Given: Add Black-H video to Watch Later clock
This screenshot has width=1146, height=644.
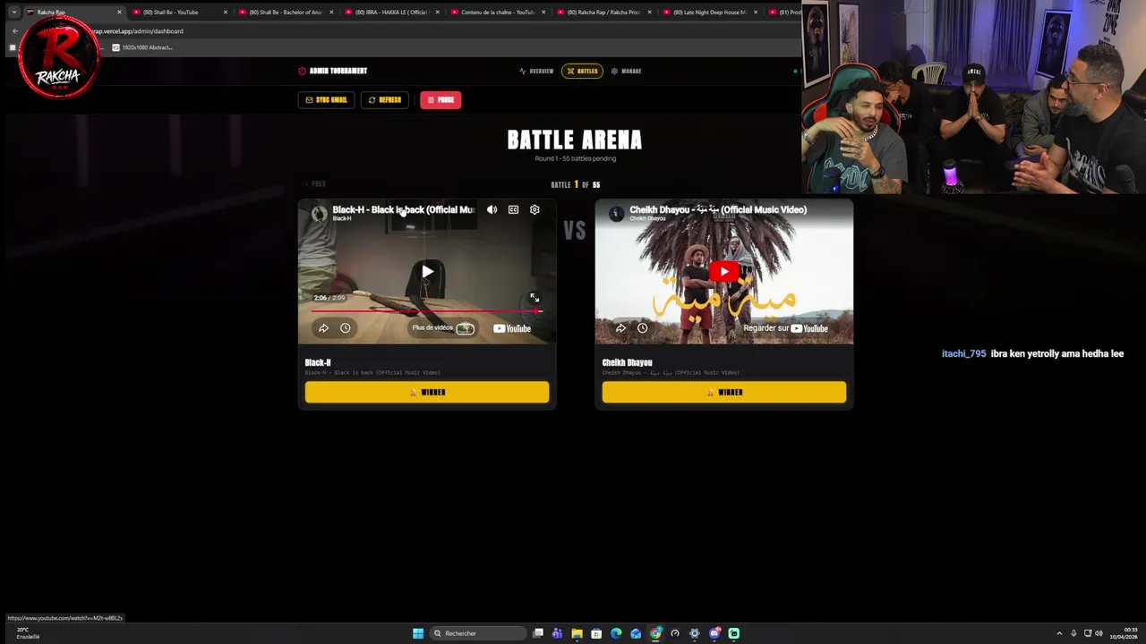Looking at the screenshot, I should [x=345, y=328].
